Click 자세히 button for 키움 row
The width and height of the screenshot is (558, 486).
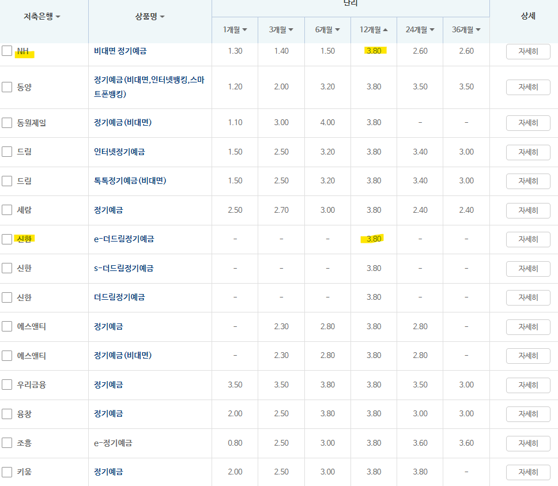pos(528,473)
